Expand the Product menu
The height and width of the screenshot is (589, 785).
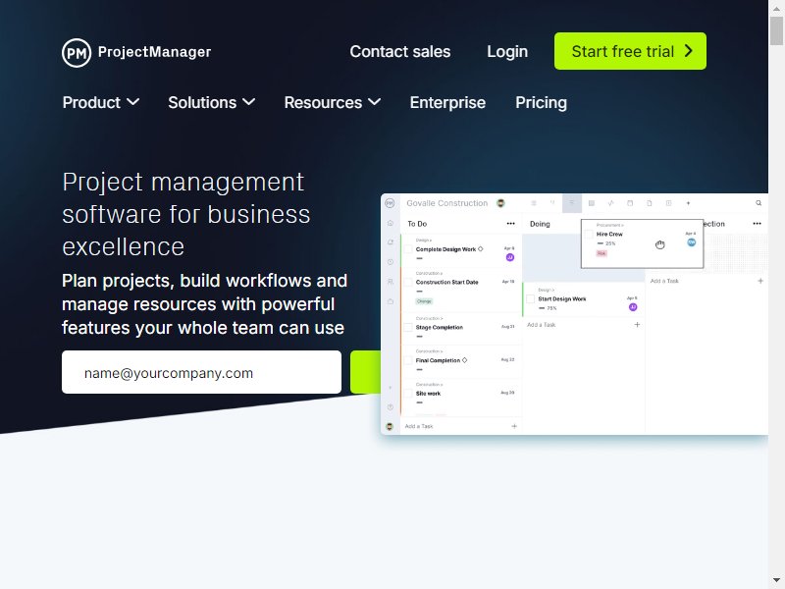(x=101, y=103)
